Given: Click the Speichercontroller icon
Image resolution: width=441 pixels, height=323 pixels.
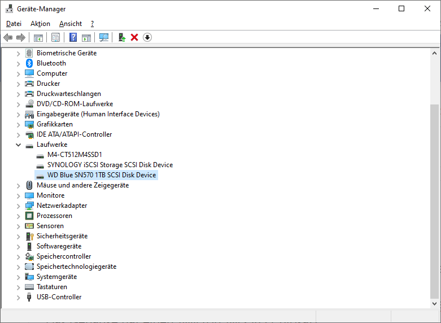Looking at the screenshot, I should pyautogui.click(x=29, y=256).
